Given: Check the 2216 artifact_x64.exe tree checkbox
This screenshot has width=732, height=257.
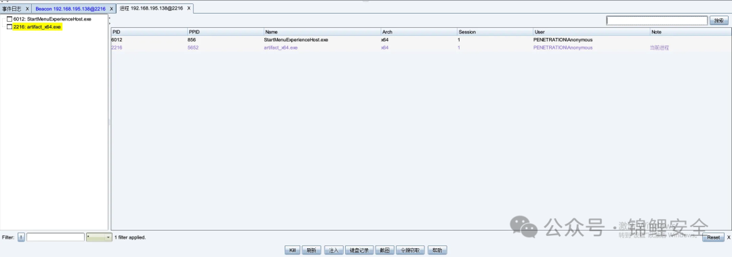Looking at the screenshot, I should (x=9, y=27).
